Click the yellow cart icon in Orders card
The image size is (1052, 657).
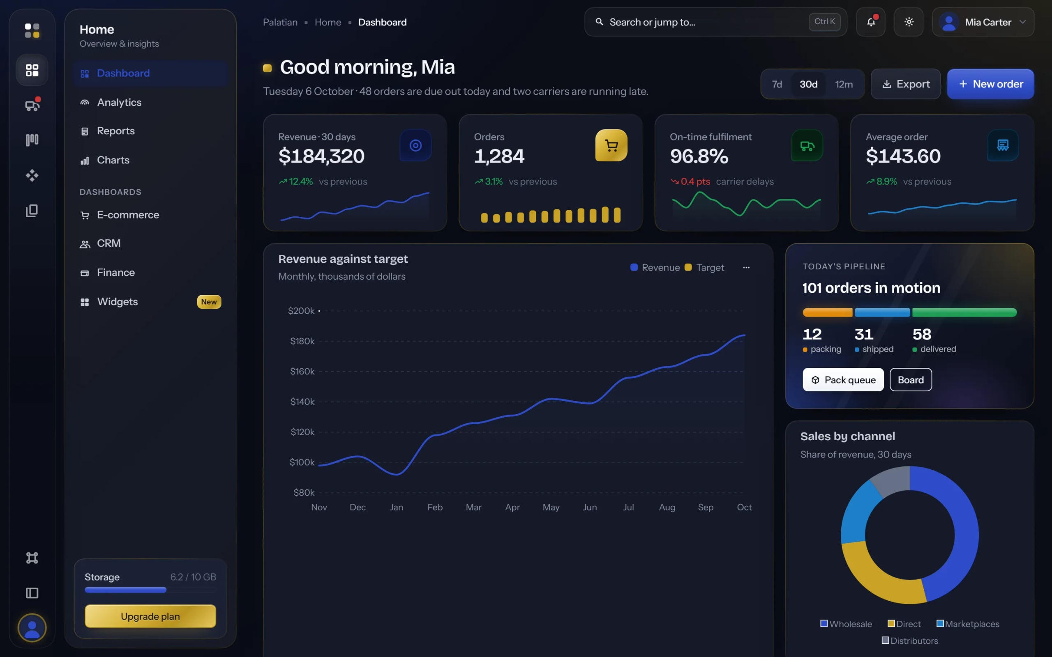[x=611, y=145]
